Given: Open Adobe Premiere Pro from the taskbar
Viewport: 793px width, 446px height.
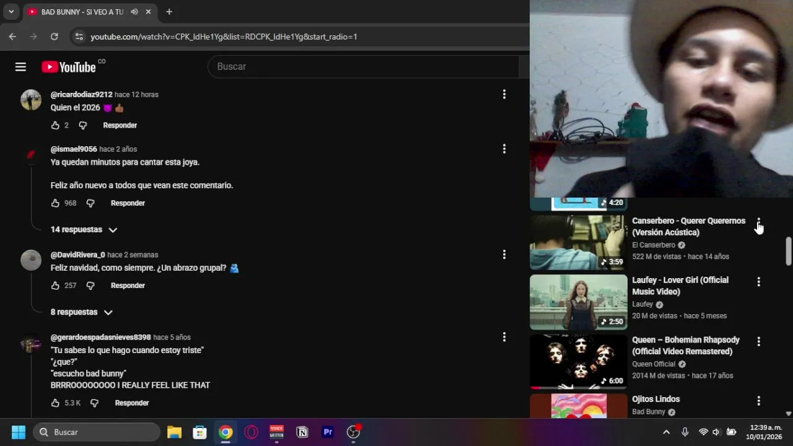Looking at the screenshot, I should (x=328, y=432).
